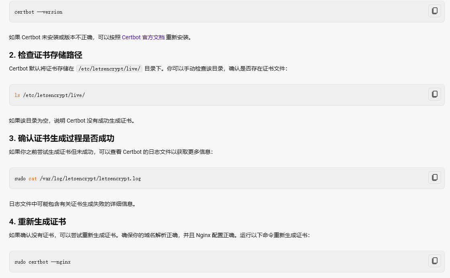Click the paragraph starting 如果你之前尝试生成证书
This screenshot has height=278, width=450.
[110, 152]
